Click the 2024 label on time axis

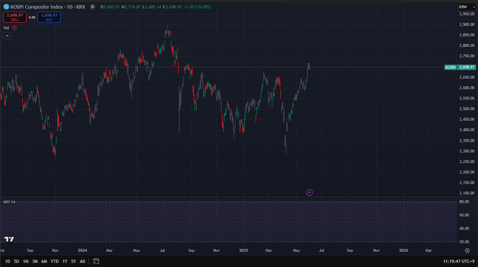(82, 250)
